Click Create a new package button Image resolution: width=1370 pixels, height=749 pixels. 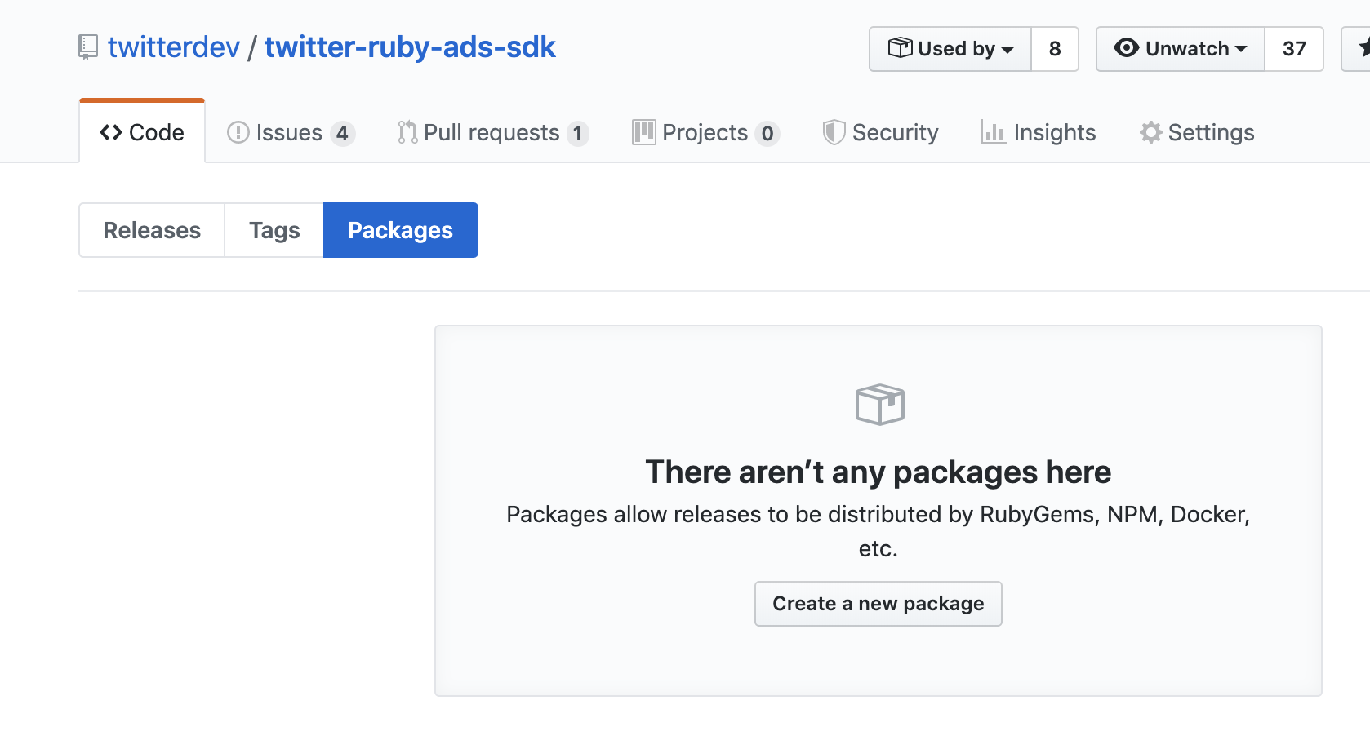point(878,604)
